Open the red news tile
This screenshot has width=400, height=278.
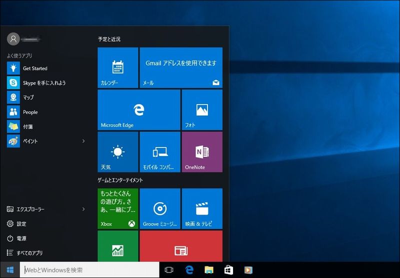point(181,246)
